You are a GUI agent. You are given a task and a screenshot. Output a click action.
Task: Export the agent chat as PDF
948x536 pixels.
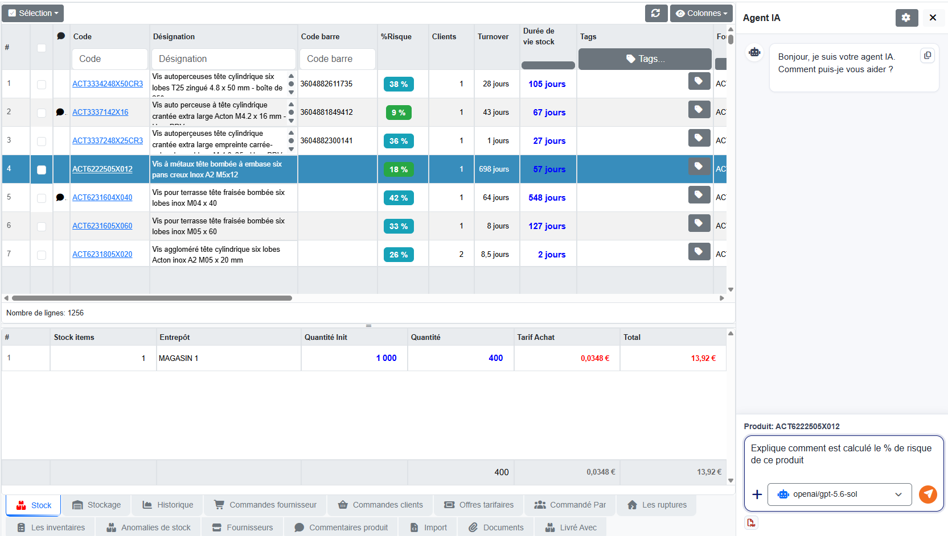click(x=752, y=522)
